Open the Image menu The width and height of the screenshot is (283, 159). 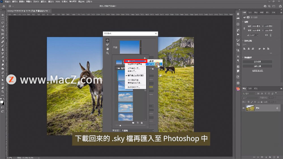click(x=22, y=1)
